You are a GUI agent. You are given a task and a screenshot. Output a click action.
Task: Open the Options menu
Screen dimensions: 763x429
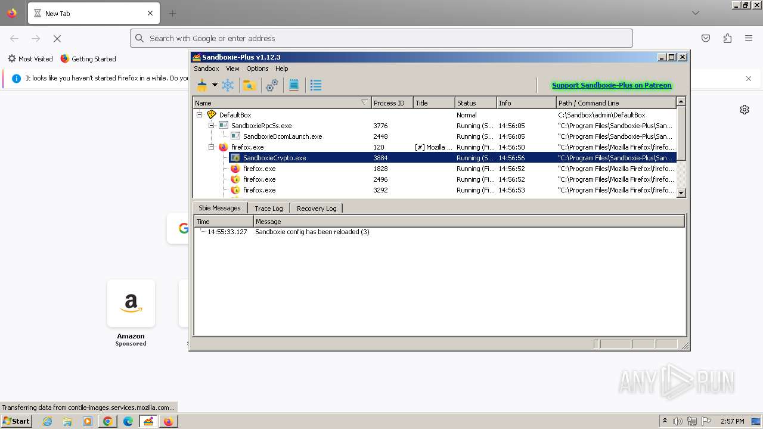(x=258, y=69)
